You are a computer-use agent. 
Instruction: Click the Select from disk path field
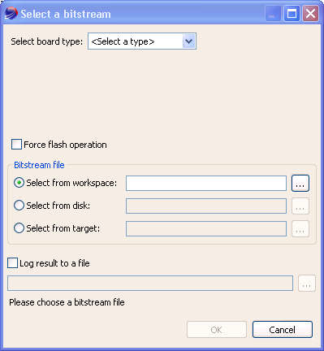206,206
